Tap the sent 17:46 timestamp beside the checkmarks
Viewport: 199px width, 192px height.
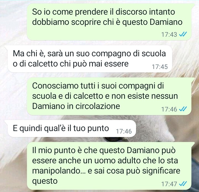click(x=169, y=109)
